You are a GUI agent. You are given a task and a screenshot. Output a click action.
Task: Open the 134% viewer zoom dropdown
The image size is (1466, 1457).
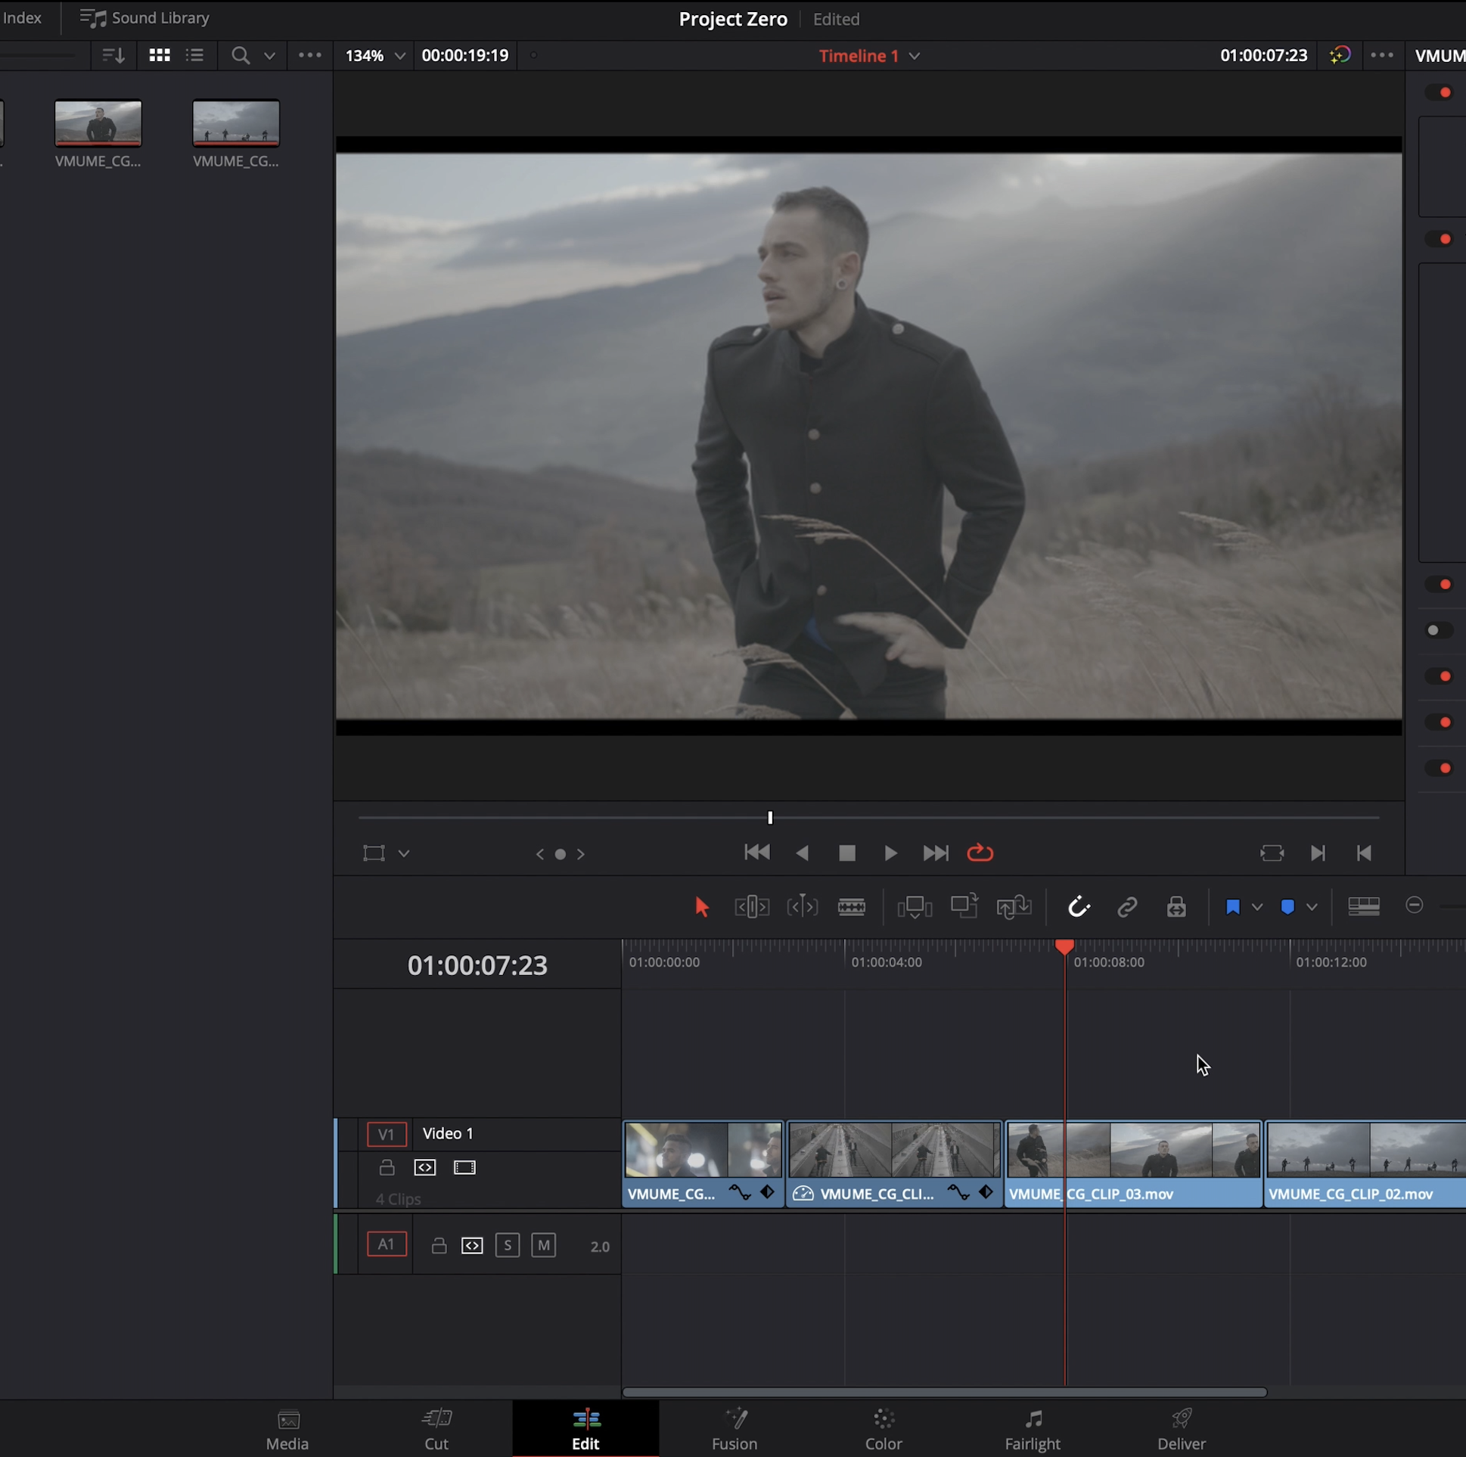click(399, 56)
